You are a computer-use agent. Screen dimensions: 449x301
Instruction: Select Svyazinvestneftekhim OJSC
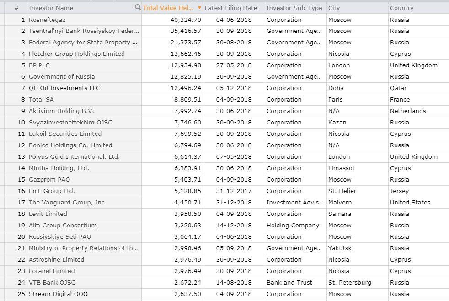pos(70,123)
